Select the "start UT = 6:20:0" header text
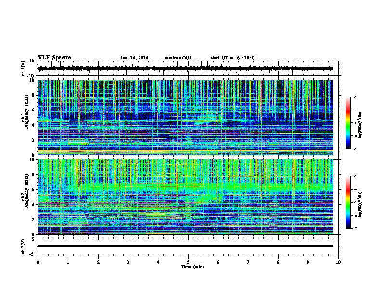381x294 pixels. click(x=232, y=58)
